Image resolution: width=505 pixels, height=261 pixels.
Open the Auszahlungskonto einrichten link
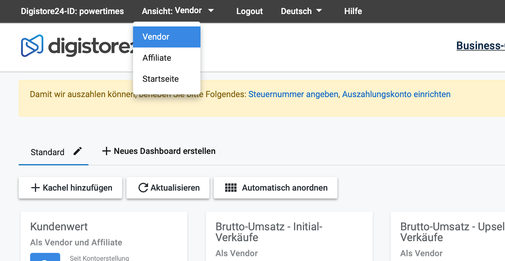[396, 94]
